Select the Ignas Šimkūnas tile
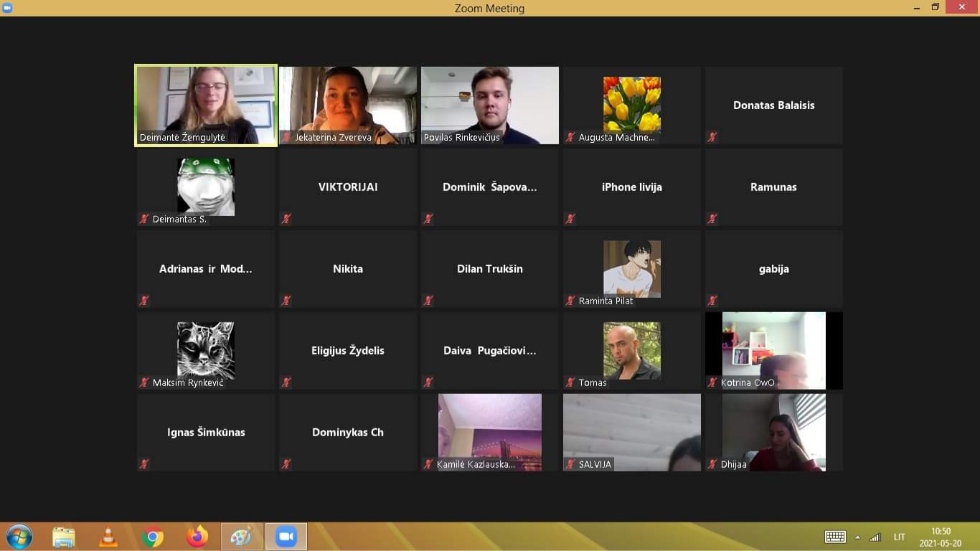This screenshot has height=551, width=980. pyautogui.click(x=206, y=433)
